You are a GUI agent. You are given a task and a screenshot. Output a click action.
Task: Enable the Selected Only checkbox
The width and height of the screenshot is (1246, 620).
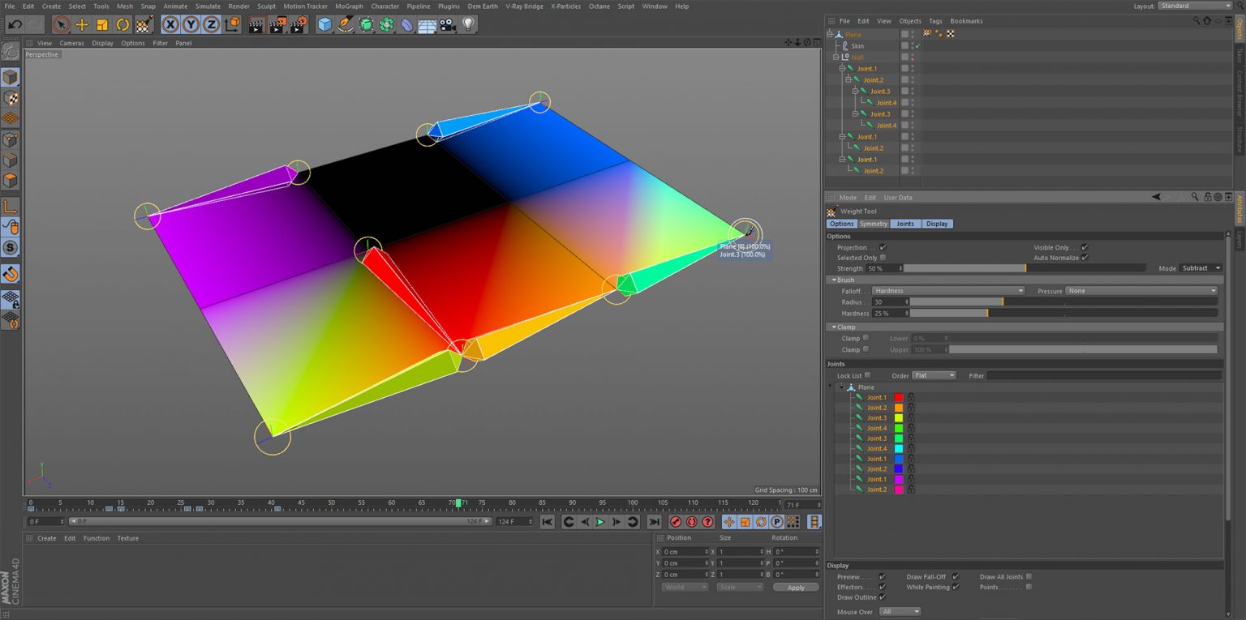(x=883, y=258)
